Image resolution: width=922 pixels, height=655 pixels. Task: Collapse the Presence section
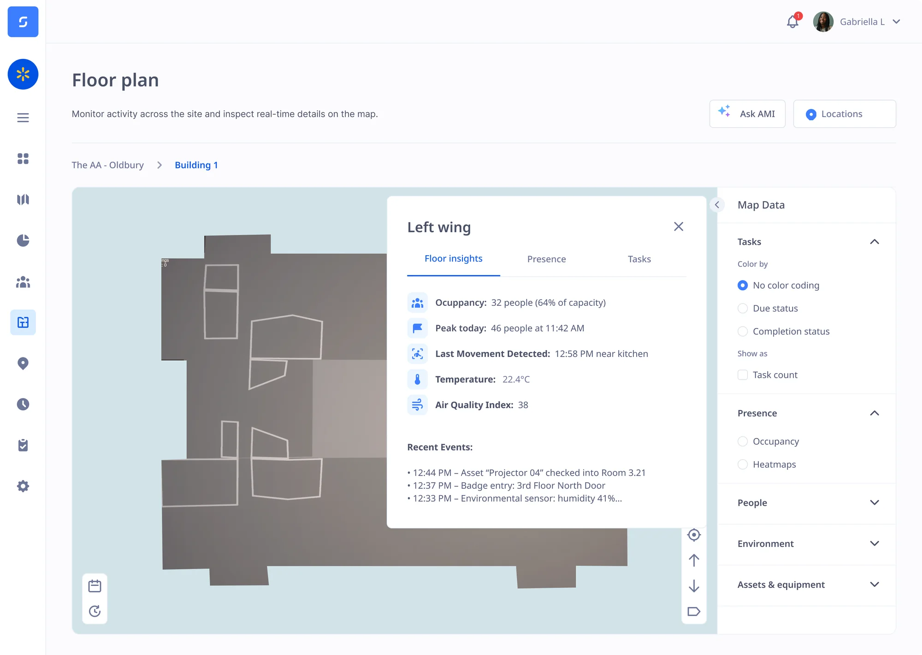[x=875, y=413]
